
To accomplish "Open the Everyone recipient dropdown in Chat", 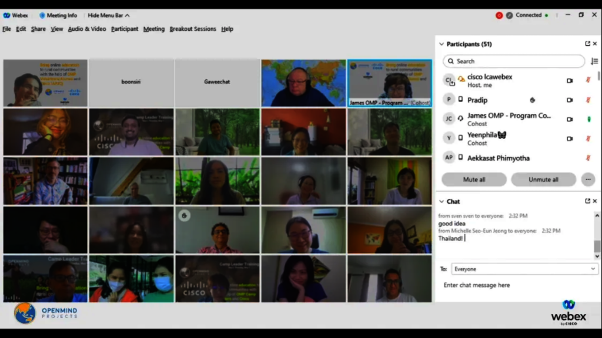I will tap(524, 269).
